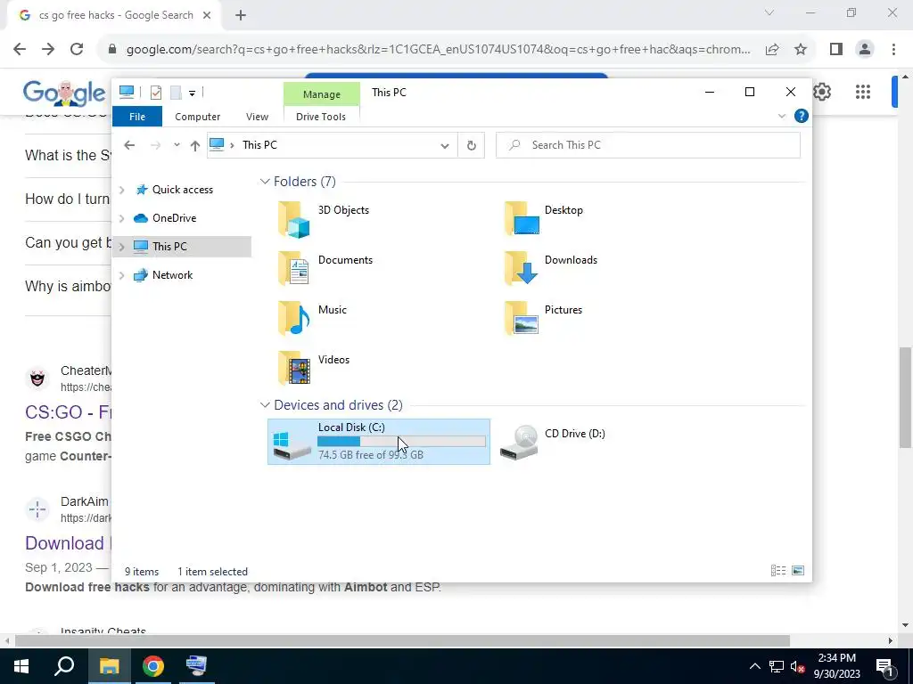The width and height of the screenshot is (913, 684).
Task: Click the Explorer Back arrow
Action: coord(129,145)
